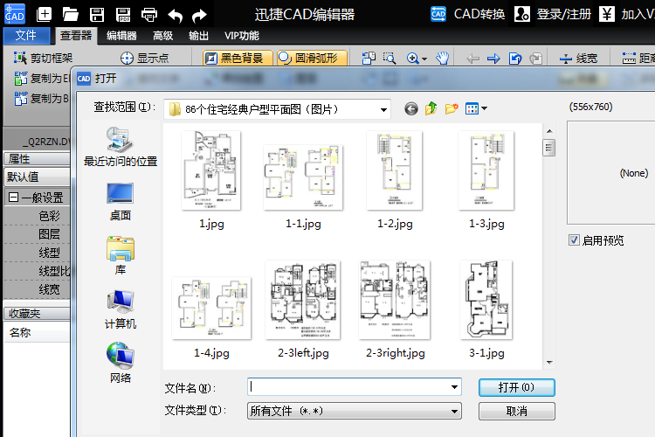Click the 复制为EMF copy option
Viewport: 655px width, 437px height.
[42, 78]
